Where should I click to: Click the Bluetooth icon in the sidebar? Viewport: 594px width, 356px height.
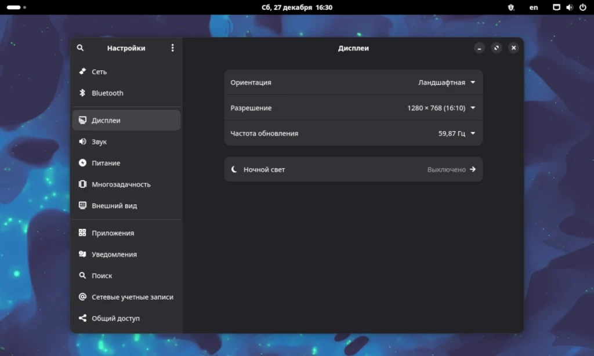pos(82,93)
